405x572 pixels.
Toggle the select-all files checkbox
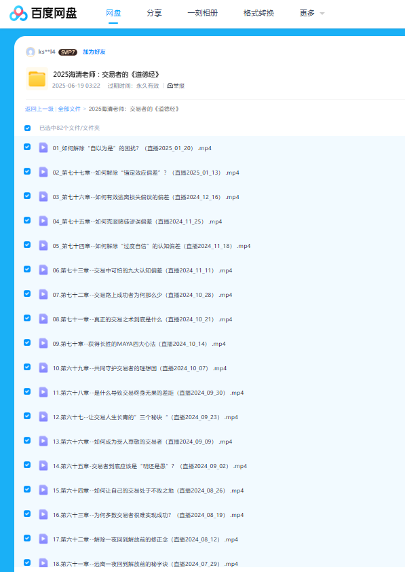tap(27, 128)
